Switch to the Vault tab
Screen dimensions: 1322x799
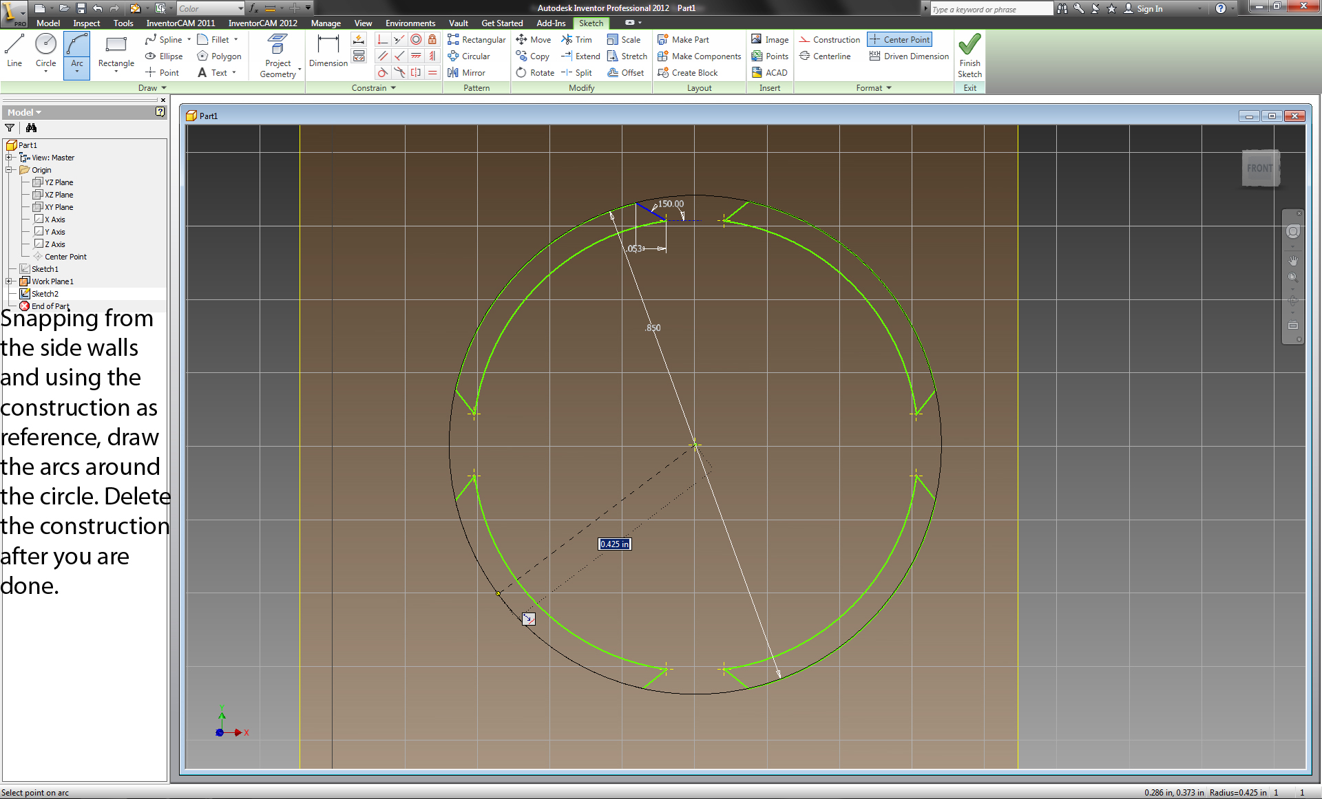click(459, 23)
